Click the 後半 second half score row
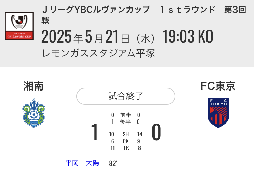254x180 pixels. coord(126,122)
